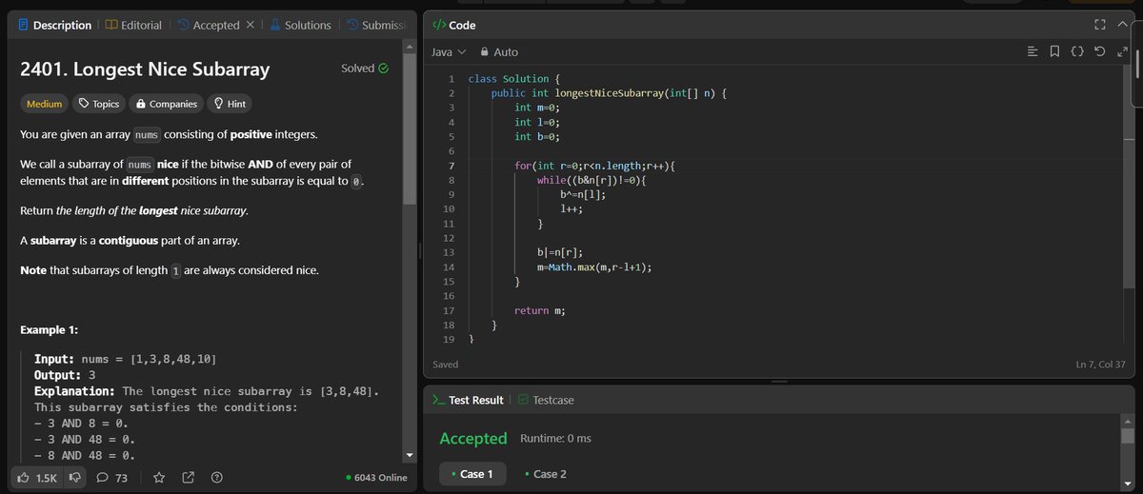This screenshot has height=494, width=1143.
Task: Show the Topics tag list
Action: coord(99,104)
